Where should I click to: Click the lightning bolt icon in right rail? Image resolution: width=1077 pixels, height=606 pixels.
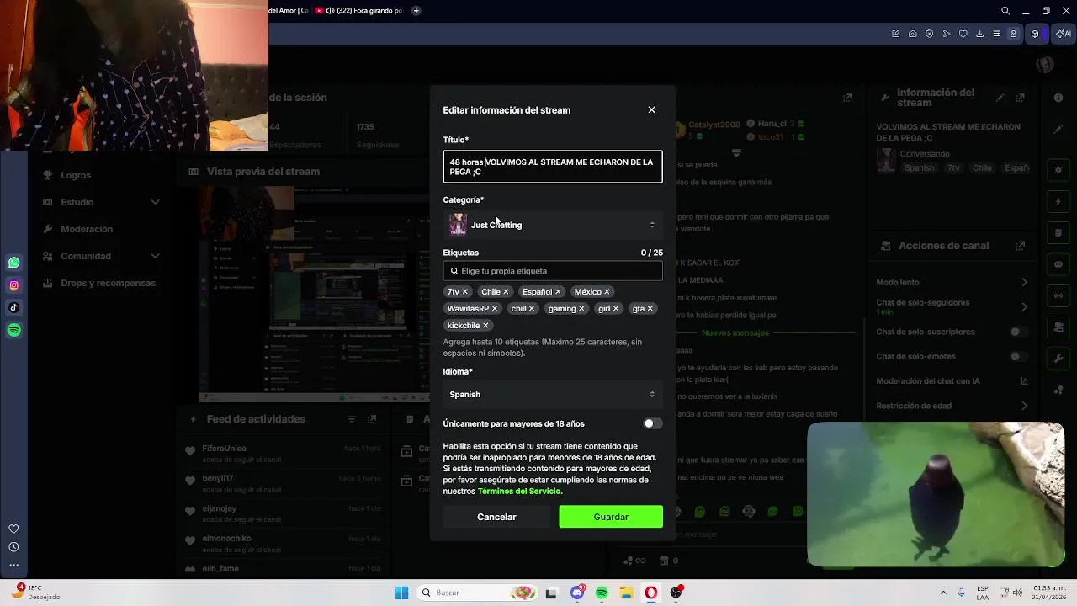(x=1058, y=202)
